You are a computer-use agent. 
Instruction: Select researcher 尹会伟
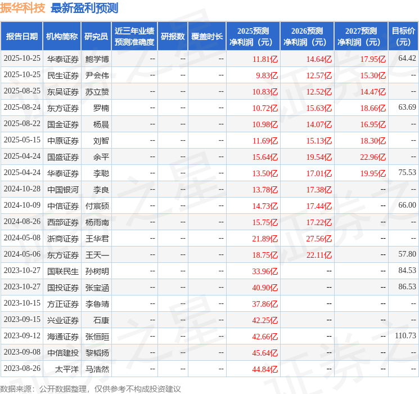(97, 75)
